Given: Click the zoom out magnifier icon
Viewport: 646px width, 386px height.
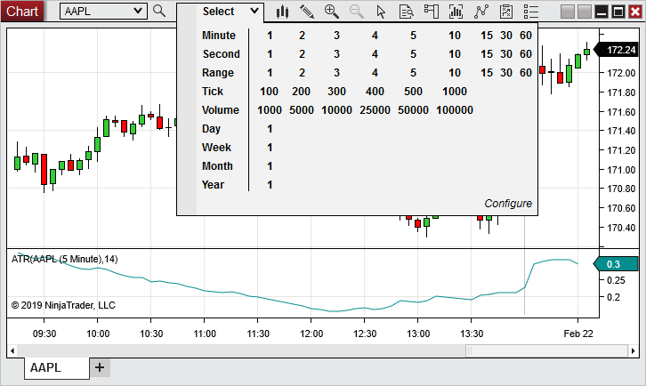Looking at the screenshot, I should (x=357, y=12).
